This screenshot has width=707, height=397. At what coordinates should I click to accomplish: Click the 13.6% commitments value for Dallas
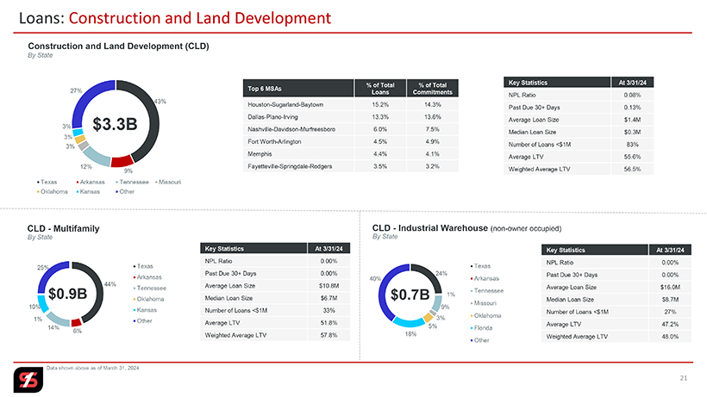tap(433, 117)
